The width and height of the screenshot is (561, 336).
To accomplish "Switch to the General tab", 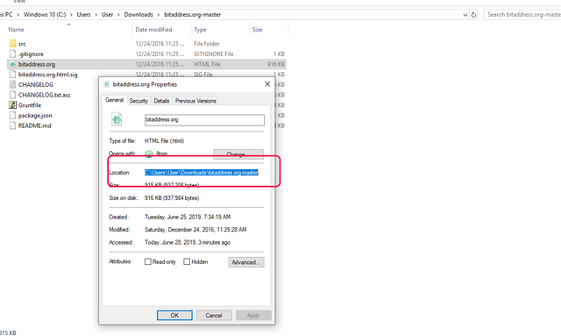I will tap(115, 100).
